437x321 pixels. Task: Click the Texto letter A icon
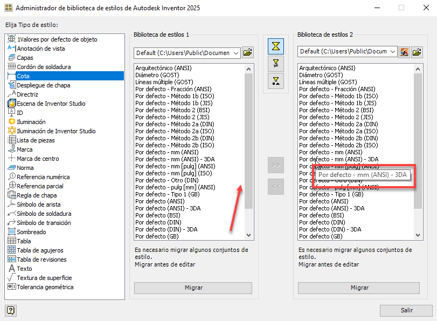(x=11, y=268)
